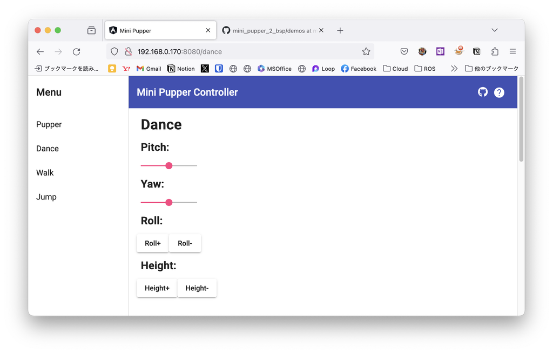Select Jump in the side menu
Image resolution: width=553 pixels, height=353 pixels.
click(x=46, y=197)
